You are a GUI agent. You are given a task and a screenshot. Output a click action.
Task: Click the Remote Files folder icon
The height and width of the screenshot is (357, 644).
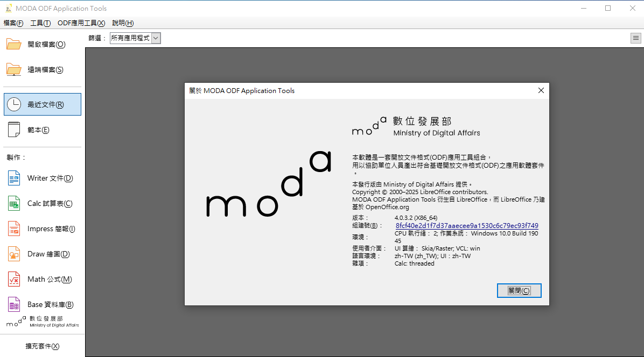(x=13, y=70)
